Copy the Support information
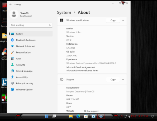Viewport: 157px width, 121px height. coord(113,80)
